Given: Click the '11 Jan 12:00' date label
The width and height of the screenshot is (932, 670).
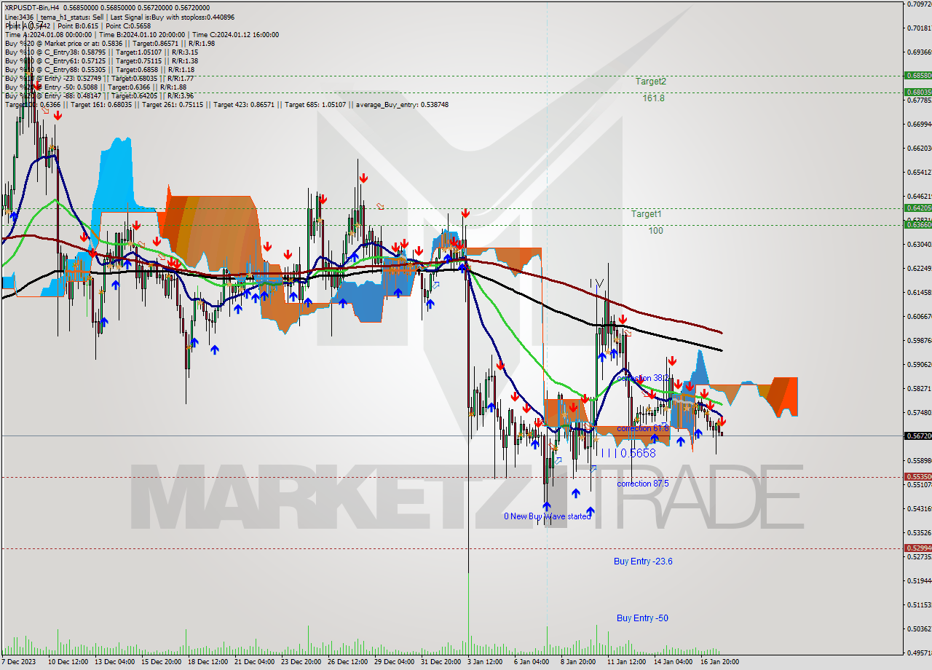Looking at the screenshot, I should [x=627, y=662].
